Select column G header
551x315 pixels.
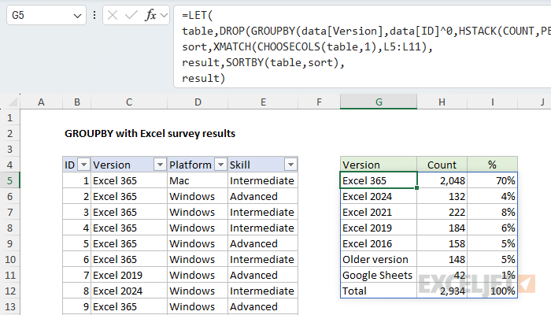[379, 102]
